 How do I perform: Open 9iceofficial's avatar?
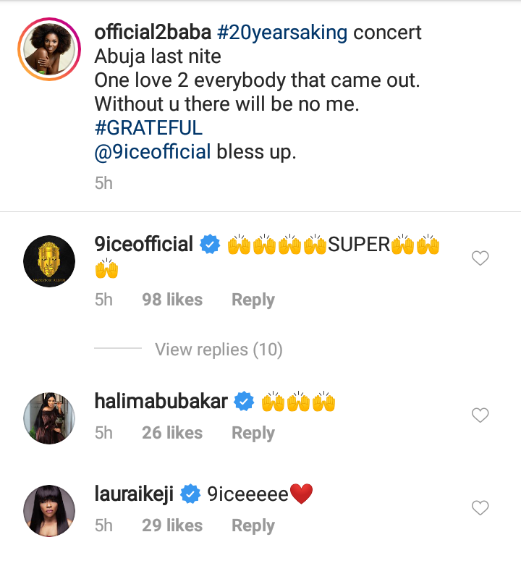coord(49,261)
